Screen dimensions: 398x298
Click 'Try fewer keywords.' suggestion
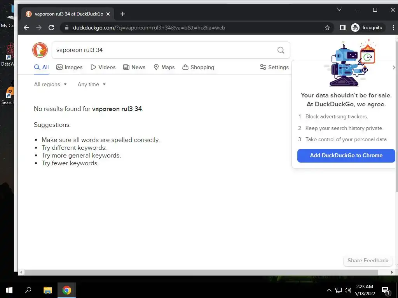70,163
